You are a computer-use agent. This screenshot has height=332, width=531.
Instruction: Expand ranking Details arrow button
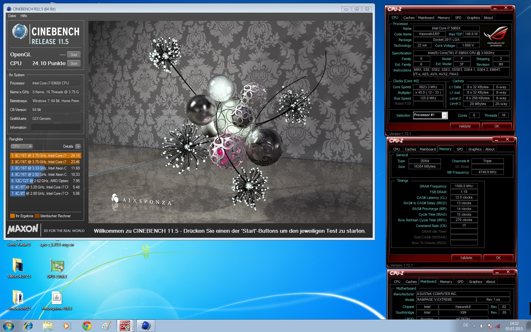pos(78,146)
